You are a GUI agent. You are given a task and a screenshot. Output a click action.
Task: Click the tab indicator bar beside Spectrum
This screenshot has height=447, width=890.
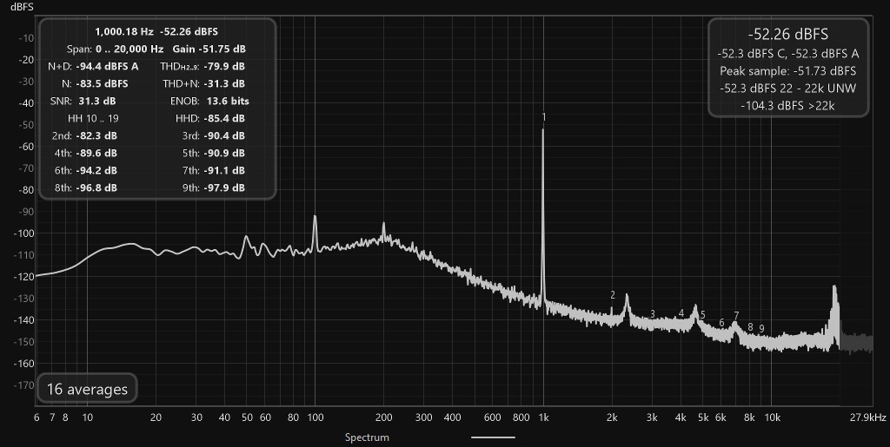coord(493,437)
